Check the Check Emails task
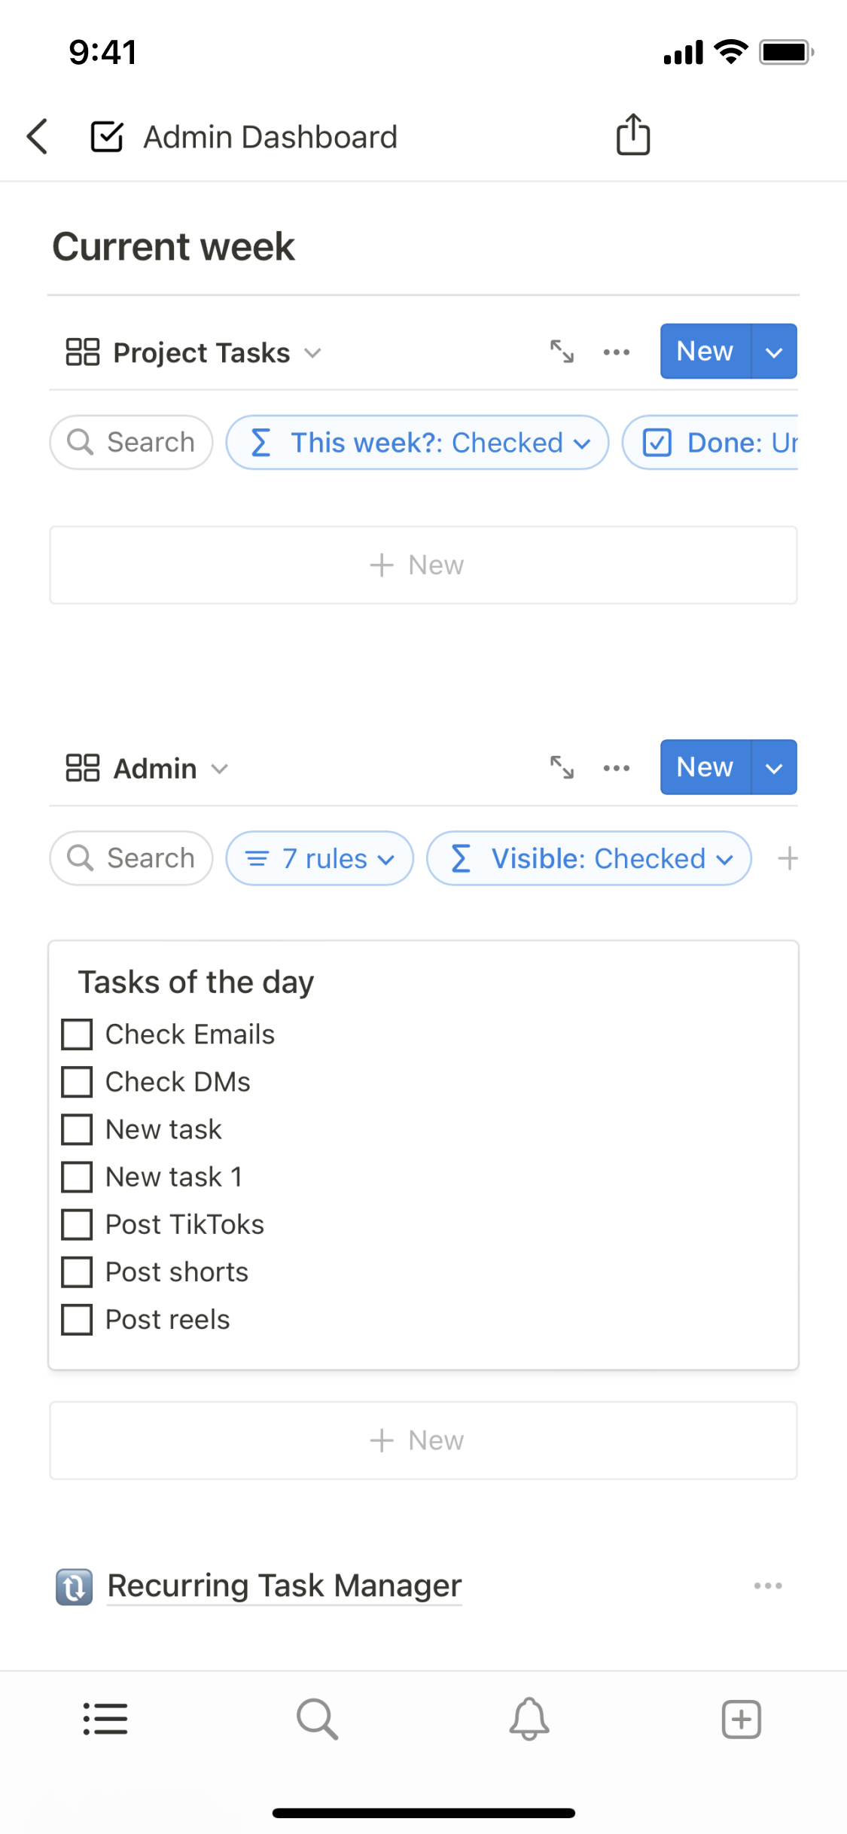 [x=77, y=1034]
